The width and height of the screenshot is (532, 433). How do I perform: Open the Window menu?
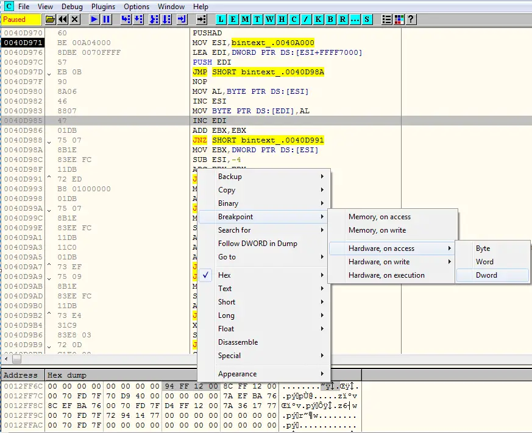point(171,7)
